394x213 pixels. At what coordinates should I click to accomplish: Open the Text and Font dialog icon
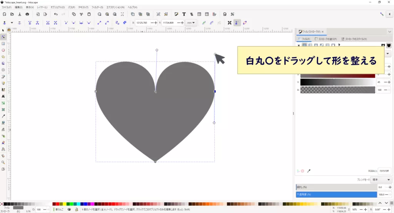coord(184,14)
